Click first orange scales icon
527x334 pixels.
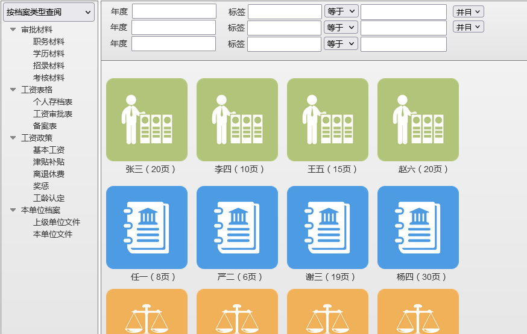(x=147, y=313)
